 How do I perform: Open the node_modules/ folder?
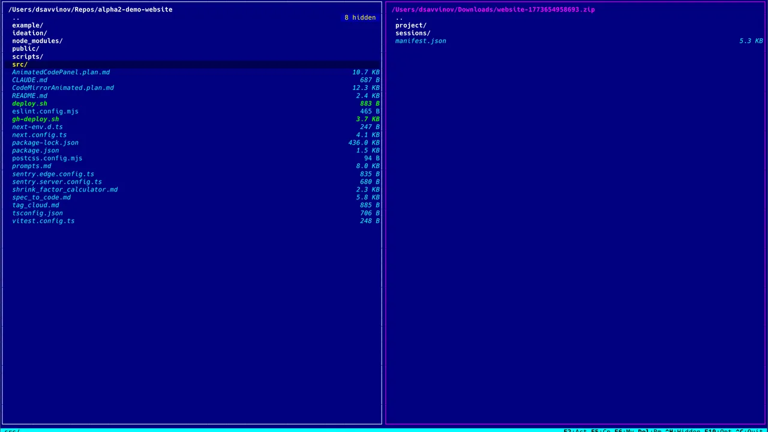point(37,41)
